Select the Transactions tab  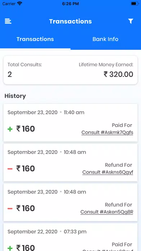point(35,39)
